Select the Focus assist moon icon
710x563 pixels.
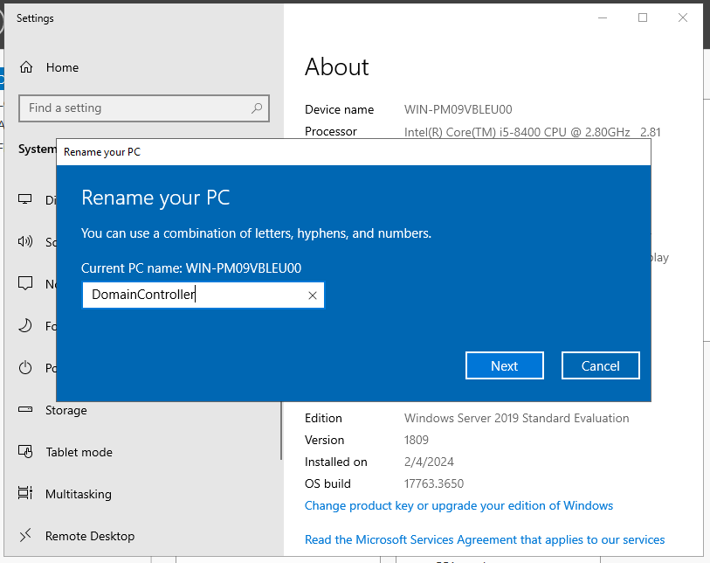(26, 326)
